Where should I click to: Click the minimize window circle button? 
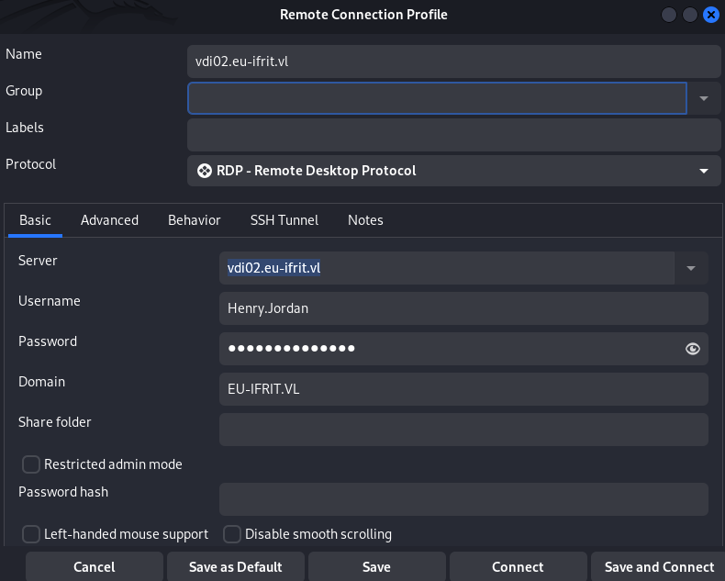tap(669, 15)
